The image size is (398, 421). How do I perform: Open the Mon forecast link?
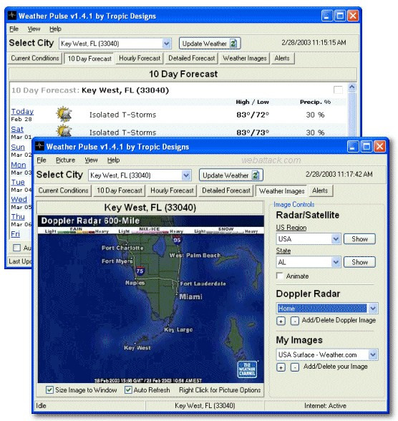[x=19, y=165]
